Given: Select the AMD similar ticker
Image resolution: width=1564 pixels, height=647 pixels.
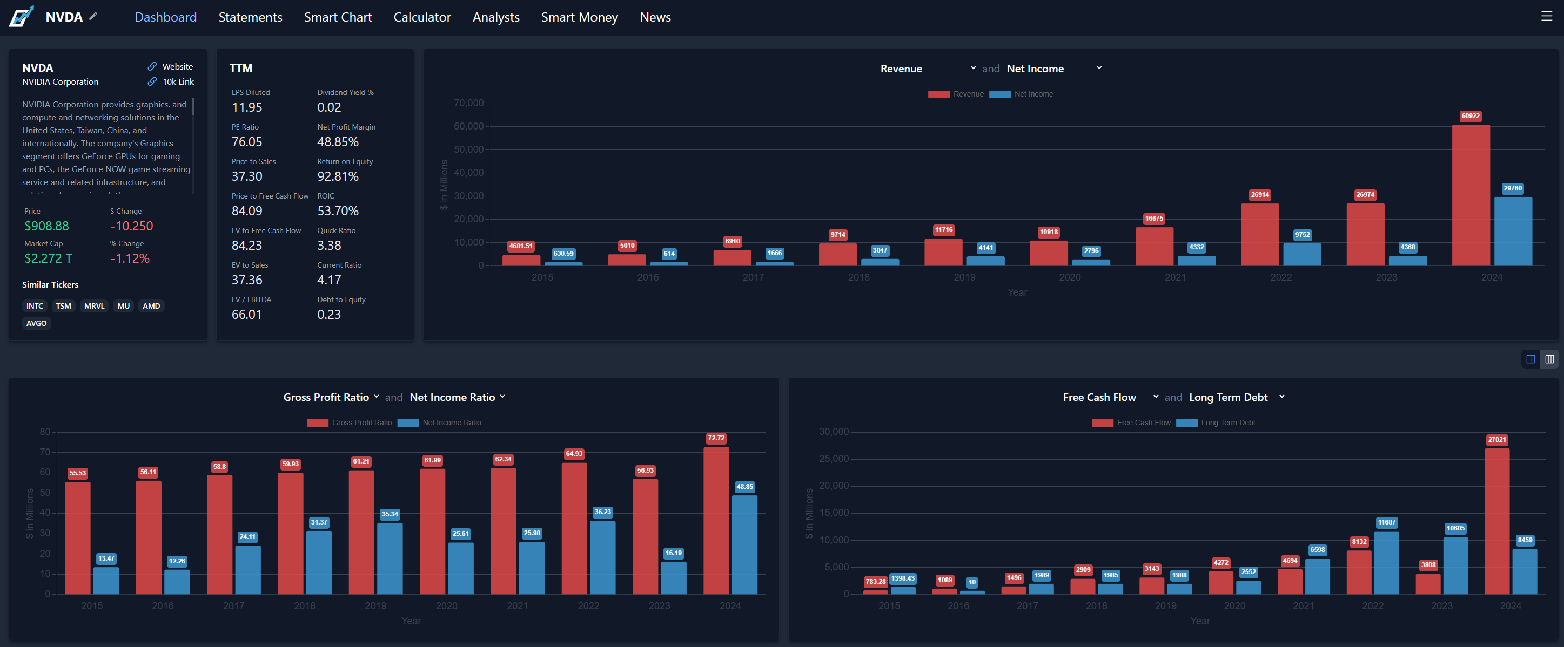Looking at the screenshot, I should tap(151, 305).
